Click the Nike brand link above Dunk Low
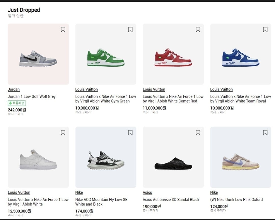The image size is (275, 220). (x=214, y=193)
